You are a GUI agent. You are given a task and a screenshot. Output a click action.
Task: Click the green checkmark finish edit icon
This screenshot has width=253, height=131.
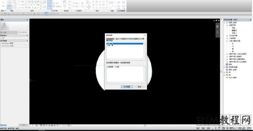point(119,3)
